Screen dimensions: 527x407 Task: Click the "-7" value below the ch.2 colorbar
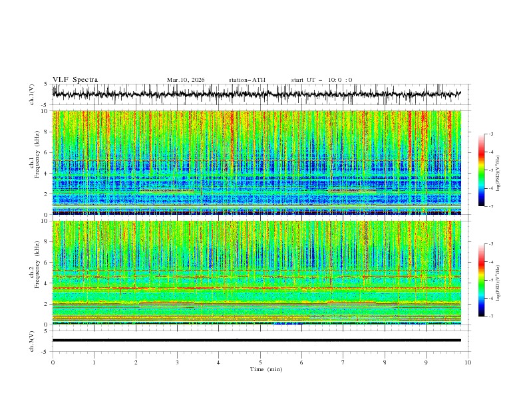pyautogui.click(x=490, y=317)
